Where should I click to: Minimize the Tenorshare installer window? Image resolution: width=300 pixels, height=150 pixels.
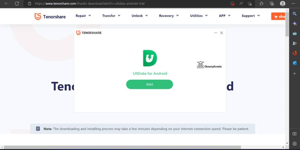pos(216,33)
